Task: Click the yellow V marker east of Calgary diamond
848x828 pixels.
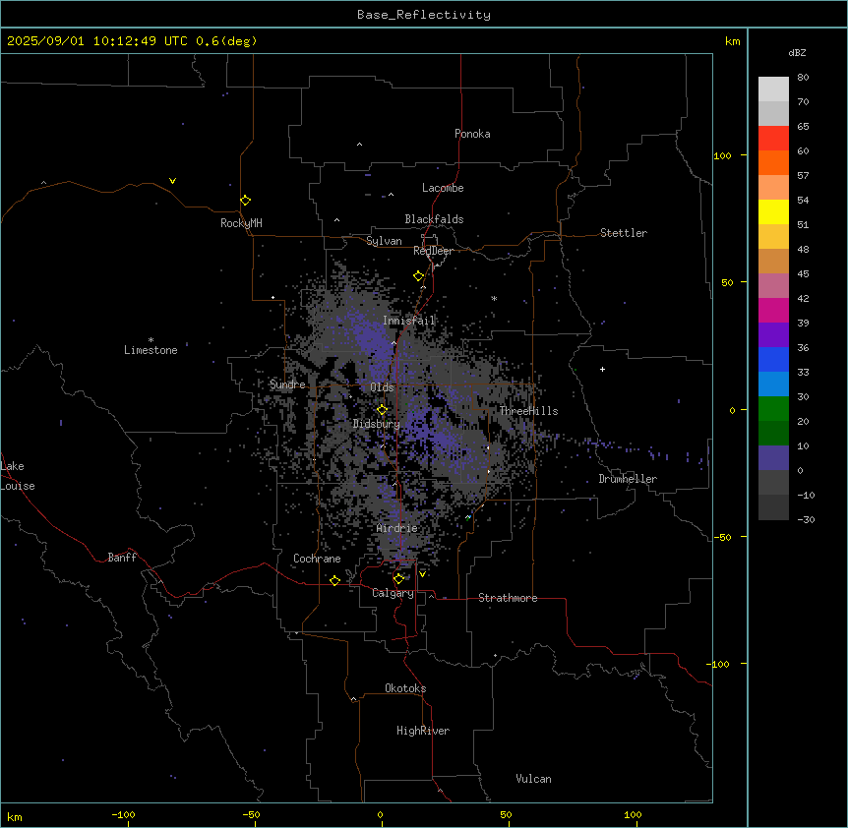Action: pos(422,574)
